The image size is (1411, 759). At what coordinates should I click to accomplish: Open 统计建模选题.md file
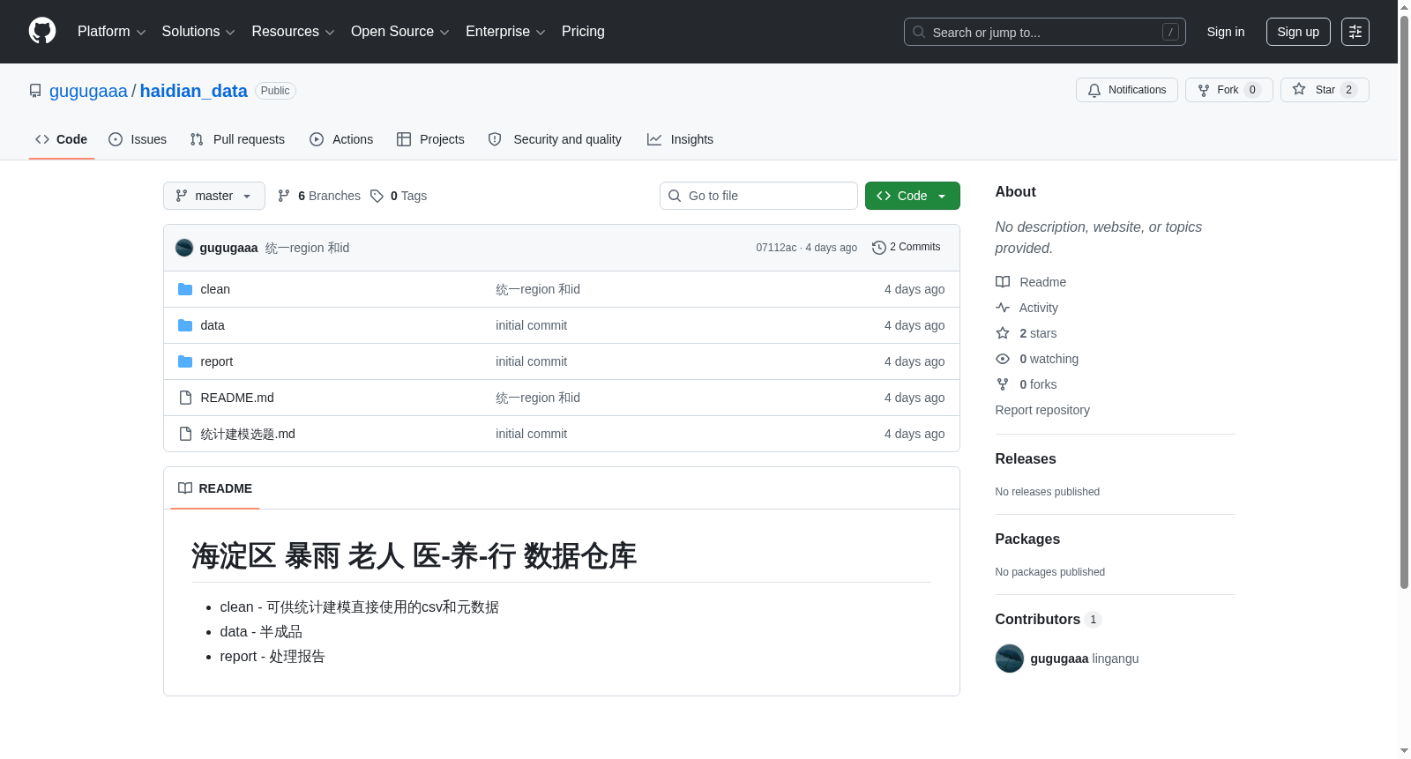point(248,434)
